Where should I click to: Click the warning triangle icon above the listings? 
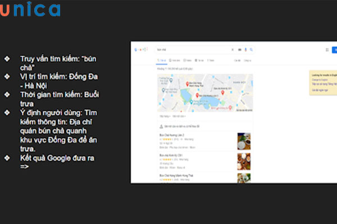pyautogui.click(x=161, y=127)
